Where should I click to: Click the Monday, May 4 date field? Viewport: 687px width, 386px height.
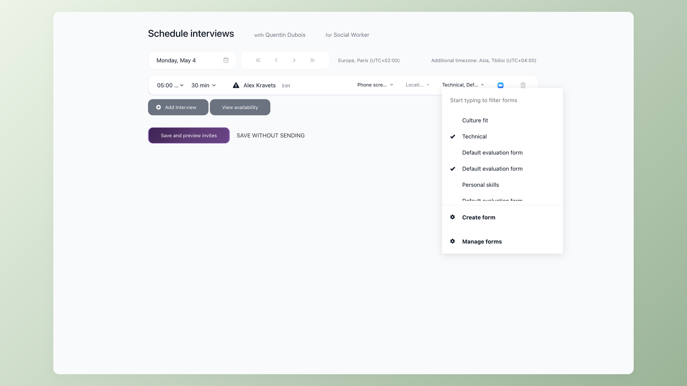point(185,60)
